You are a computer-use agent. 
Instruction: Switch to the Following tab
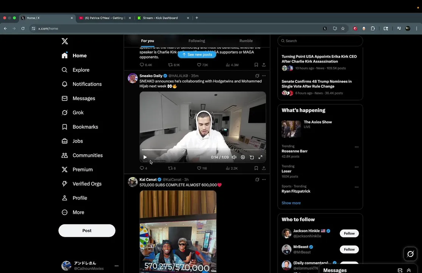(197, 41)
